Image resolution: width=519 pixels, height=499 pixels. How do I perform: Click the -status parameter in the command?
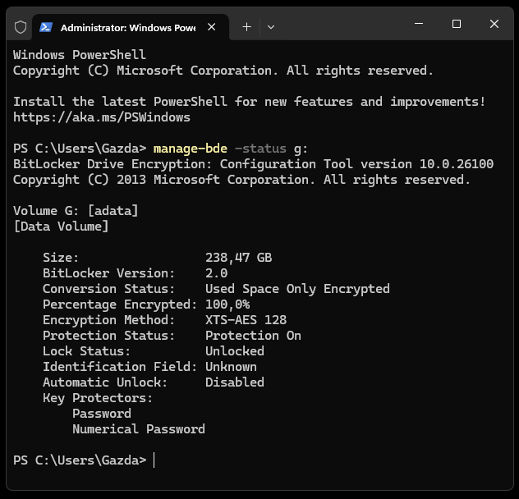(260, 149)
